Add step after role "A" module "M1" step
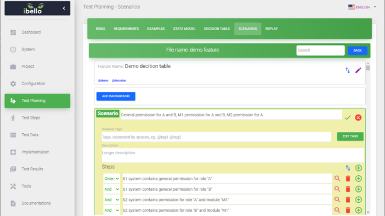Image resolution: width=385 pixels, height=216 pixels. pos(359,200)
